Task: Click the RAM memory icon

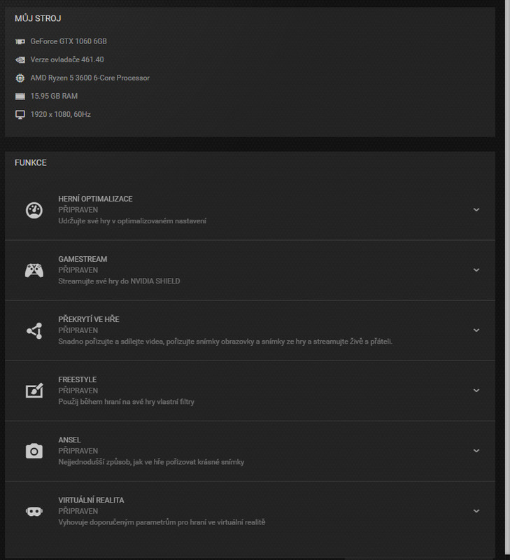Action: (x=20, y=97)
